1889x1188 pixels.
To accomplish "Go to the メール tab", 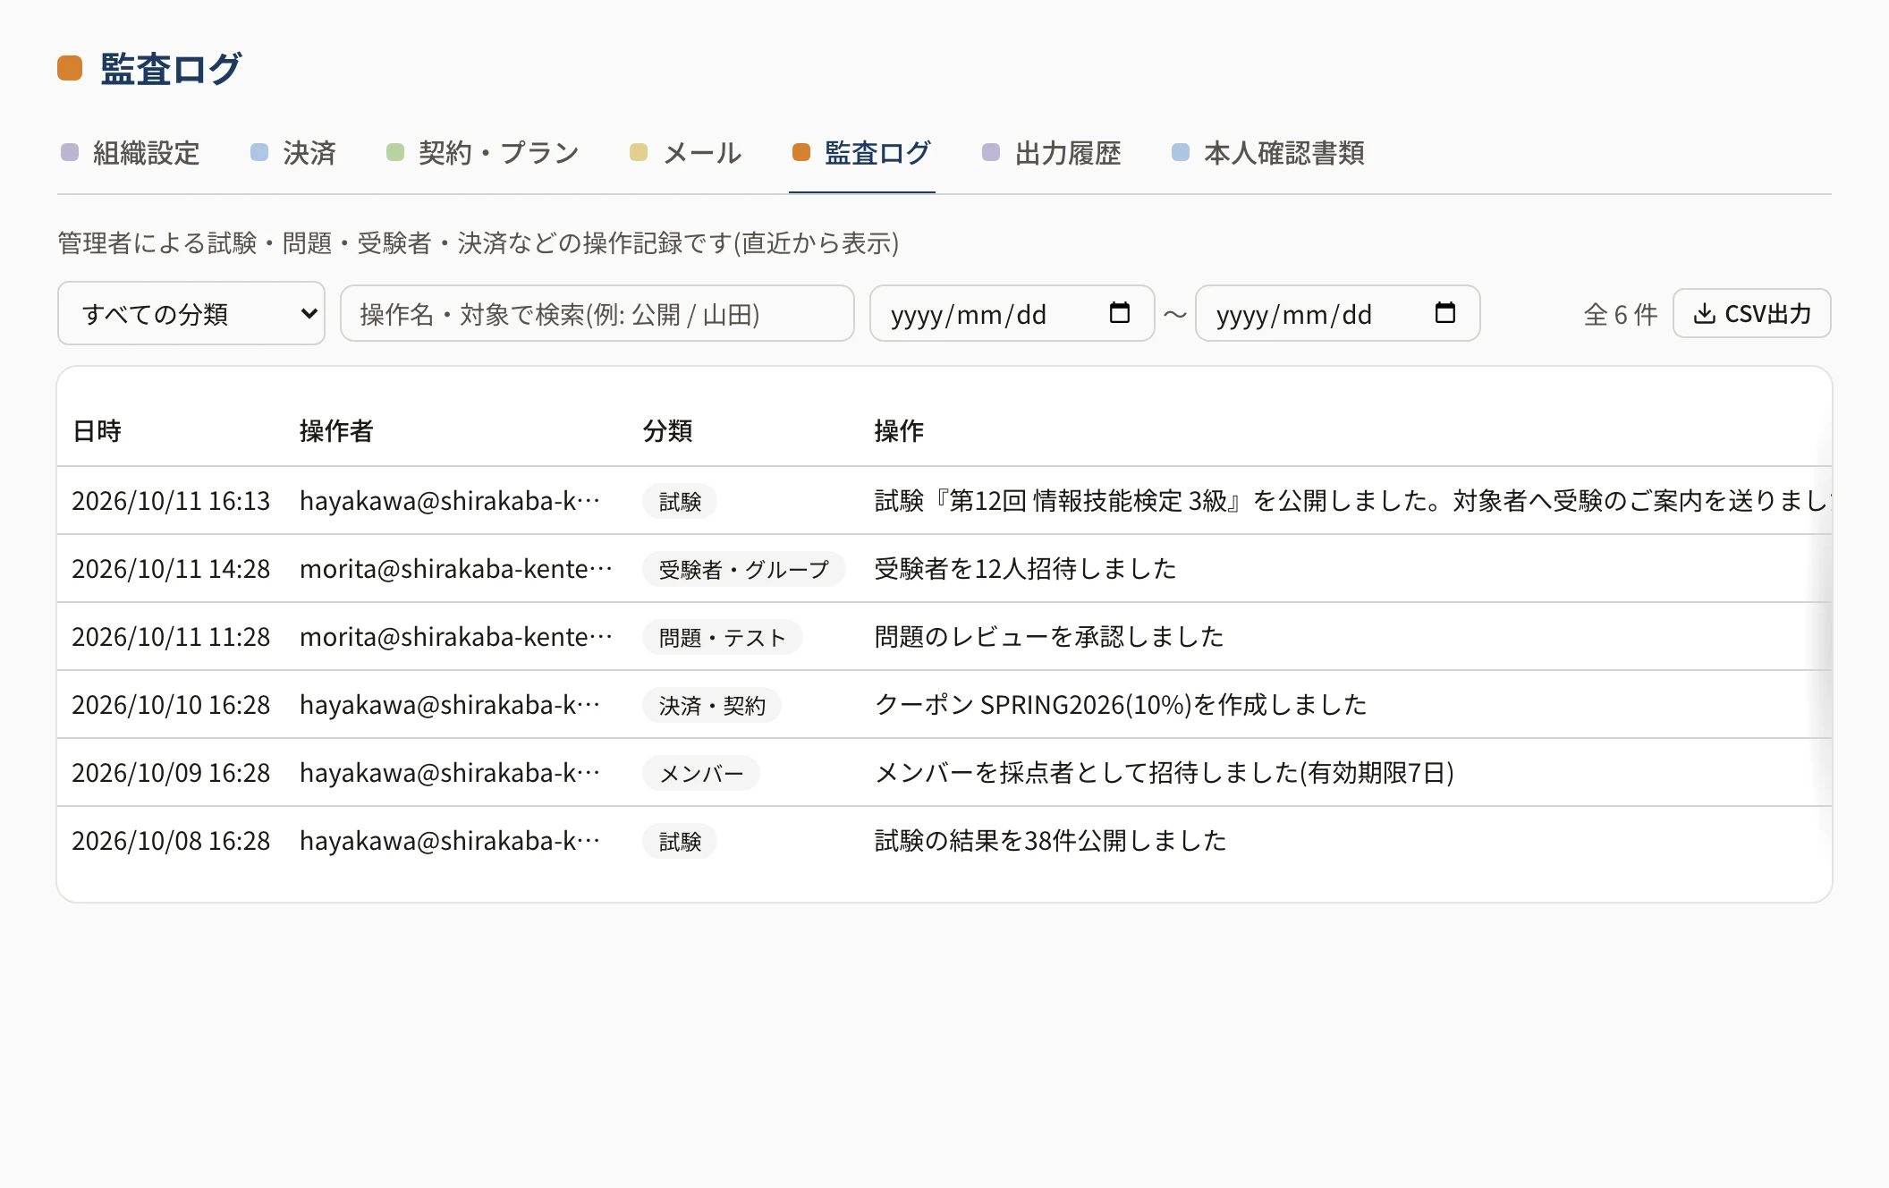I will (686, 153).
